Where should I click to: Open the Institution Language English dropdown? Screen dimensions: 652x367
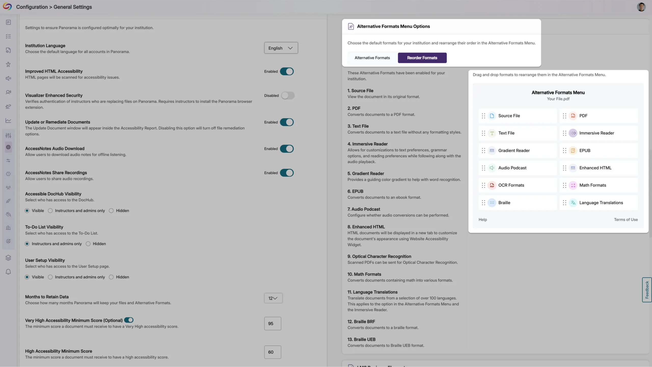(x=281, y=48)
